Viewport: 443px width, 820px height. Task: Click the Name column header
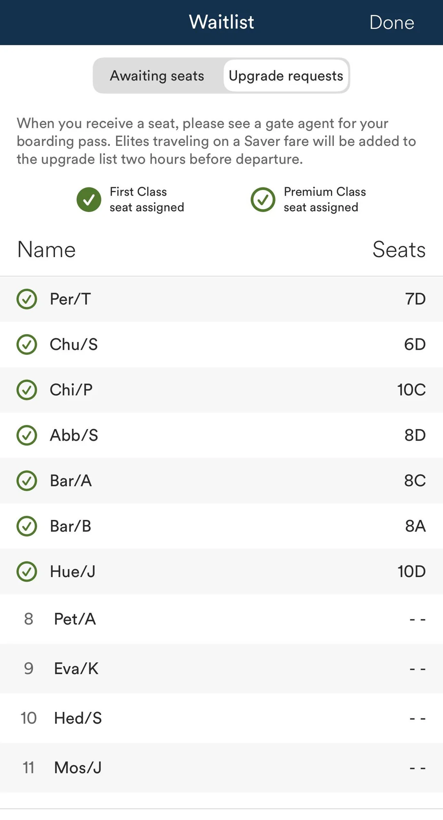point(47,249)
